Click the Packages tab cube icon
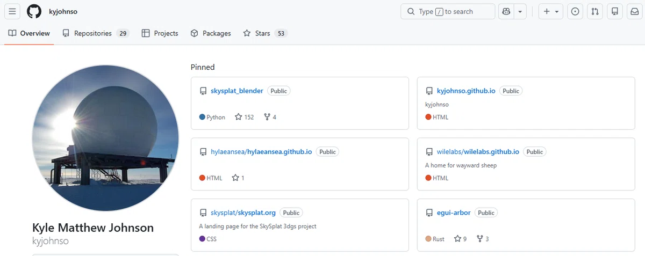 pyautogui.click(x=195, y=33)
